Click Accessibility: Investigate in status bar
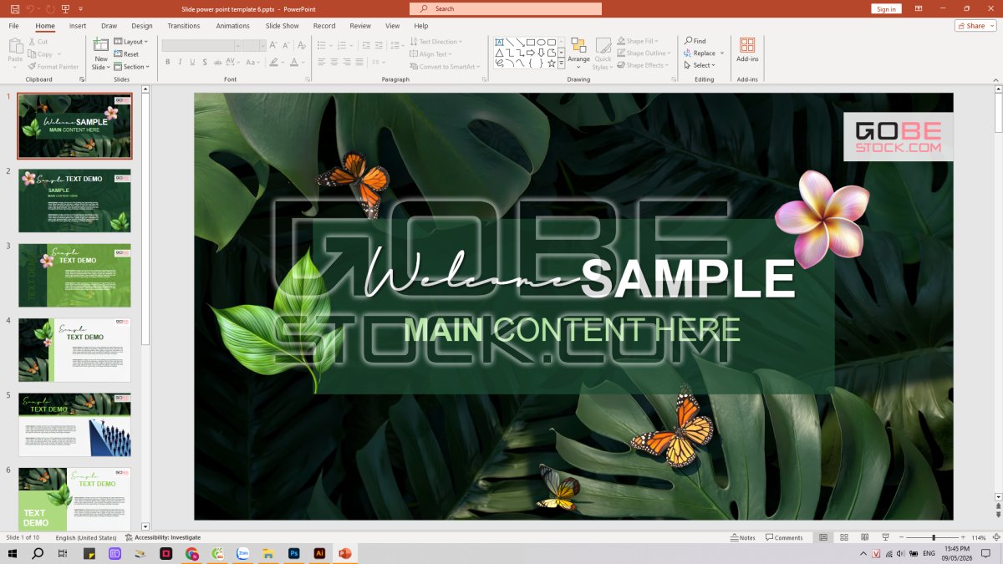The width and height of the screenshot is (1003, 564). tap(163, 537)
